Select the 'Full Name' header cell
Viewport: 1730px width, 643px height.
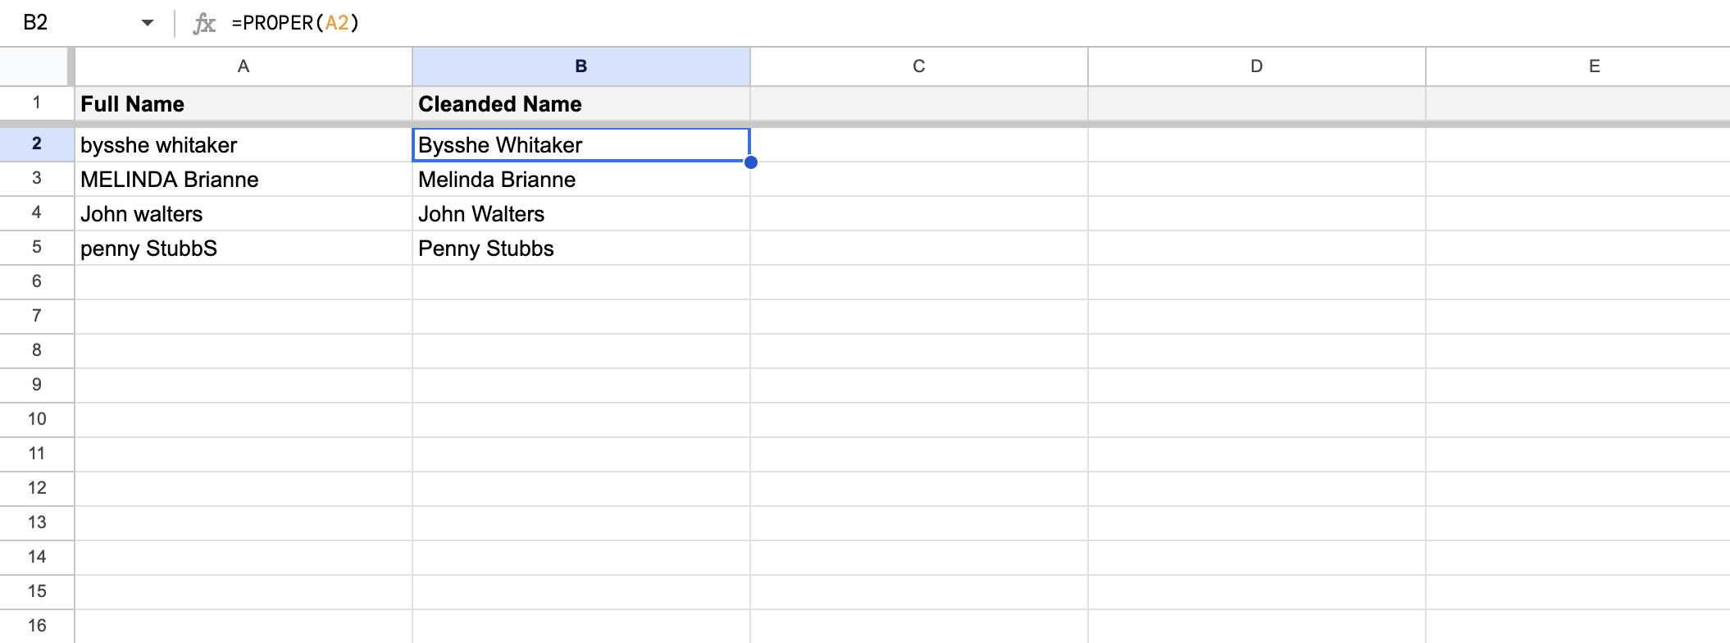click(243, 104)
